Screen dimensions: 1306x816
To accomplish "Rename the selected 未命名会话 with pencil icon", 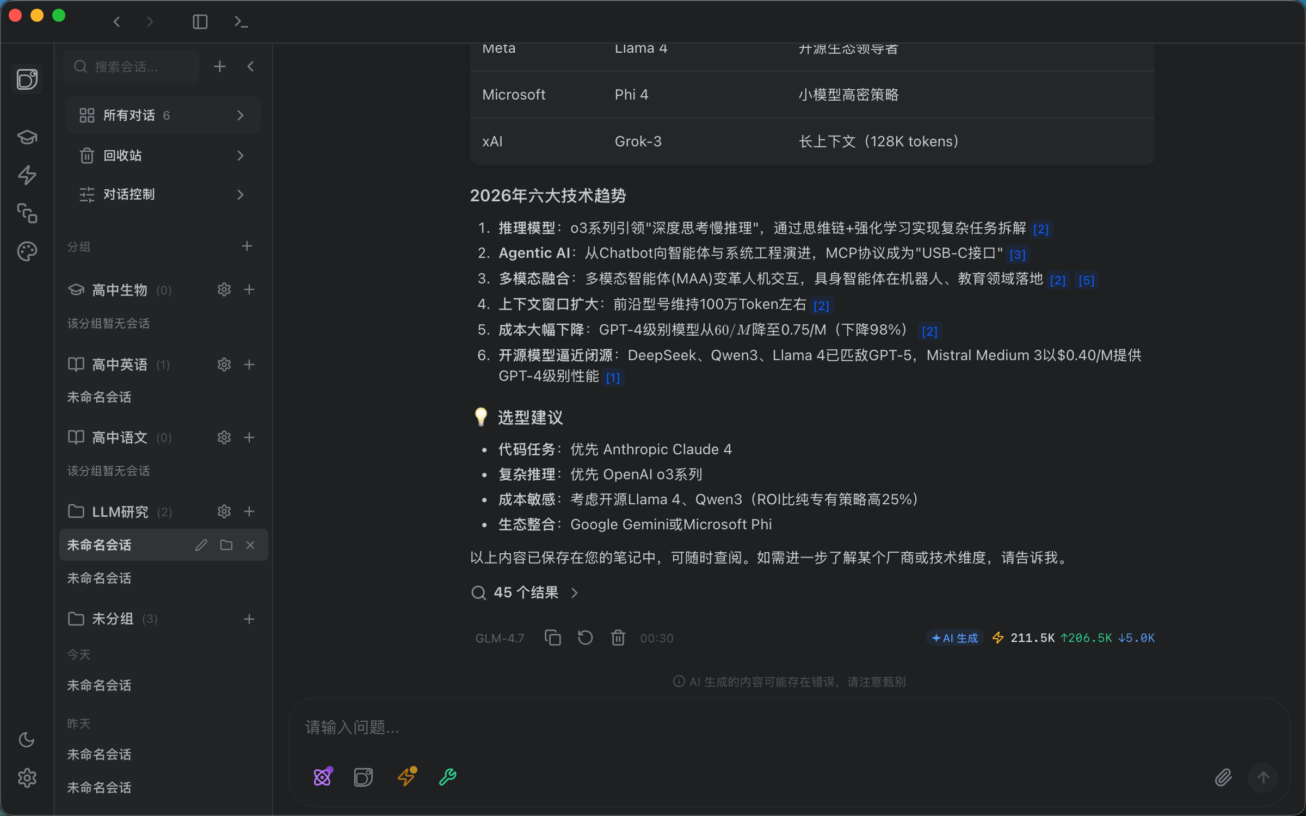I will 201,545.
